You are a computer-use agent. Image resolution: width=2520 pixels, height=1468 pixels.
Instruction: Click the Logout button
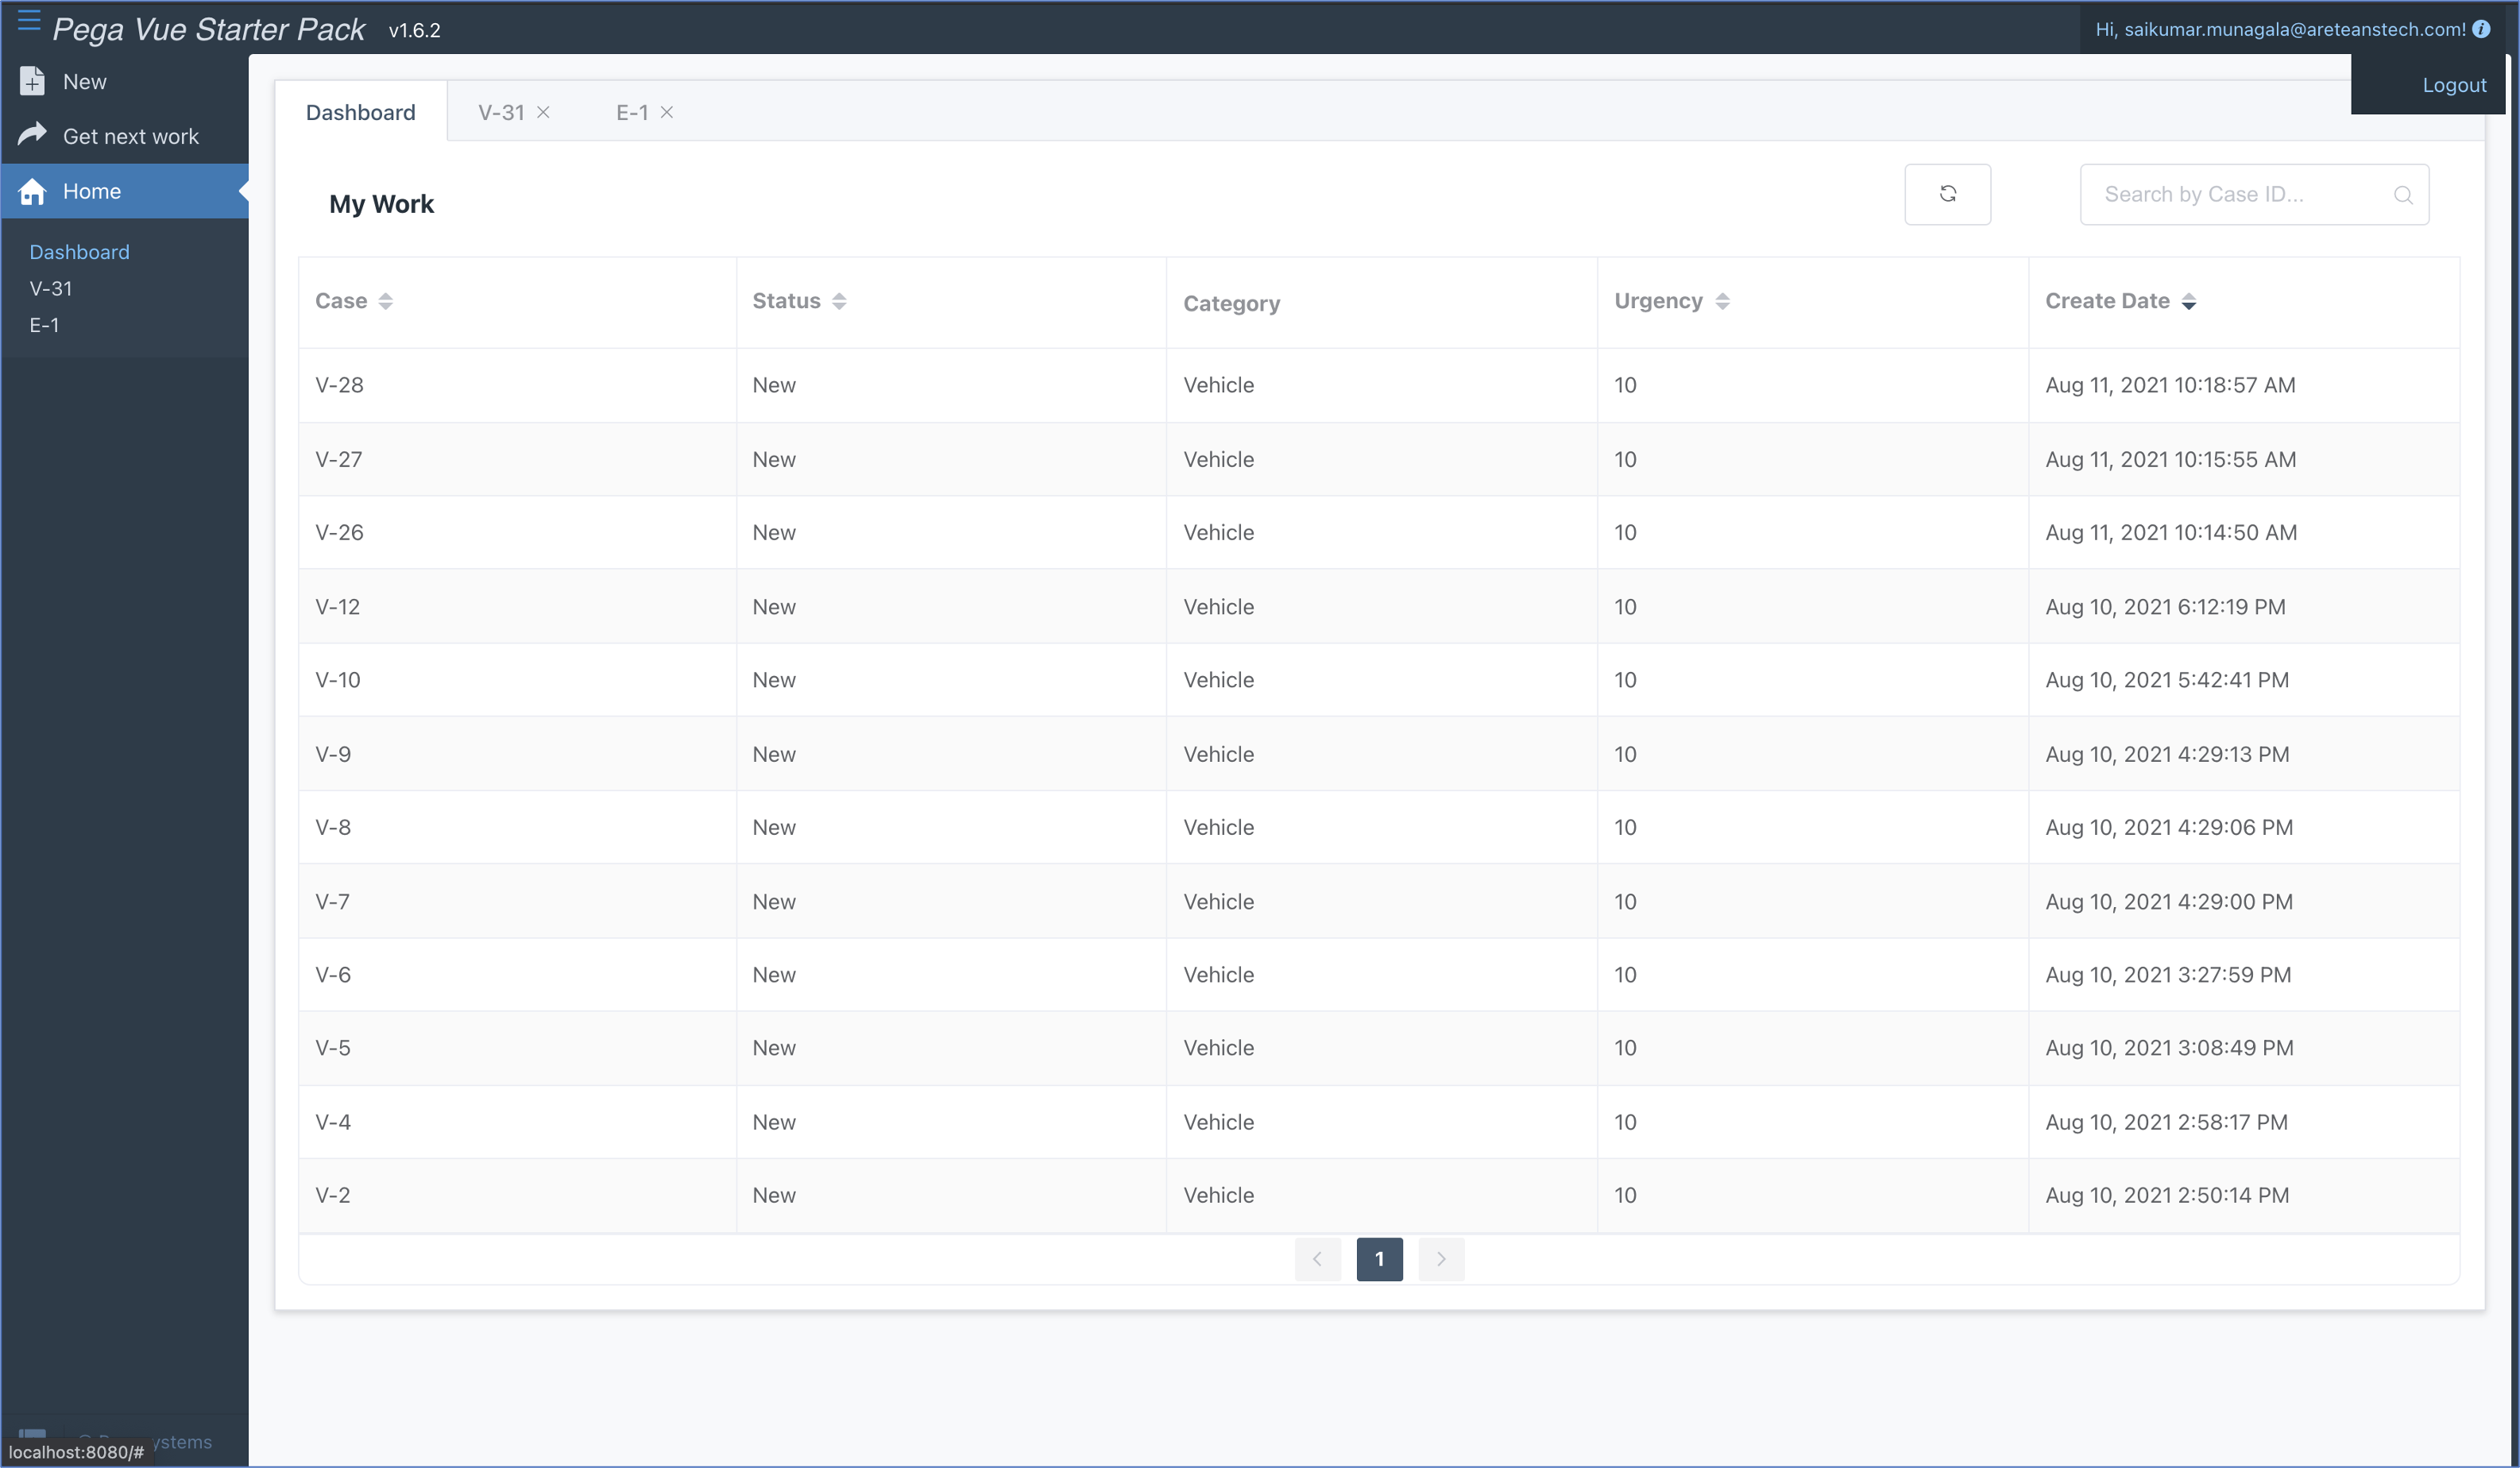(x=2455, y=84)
